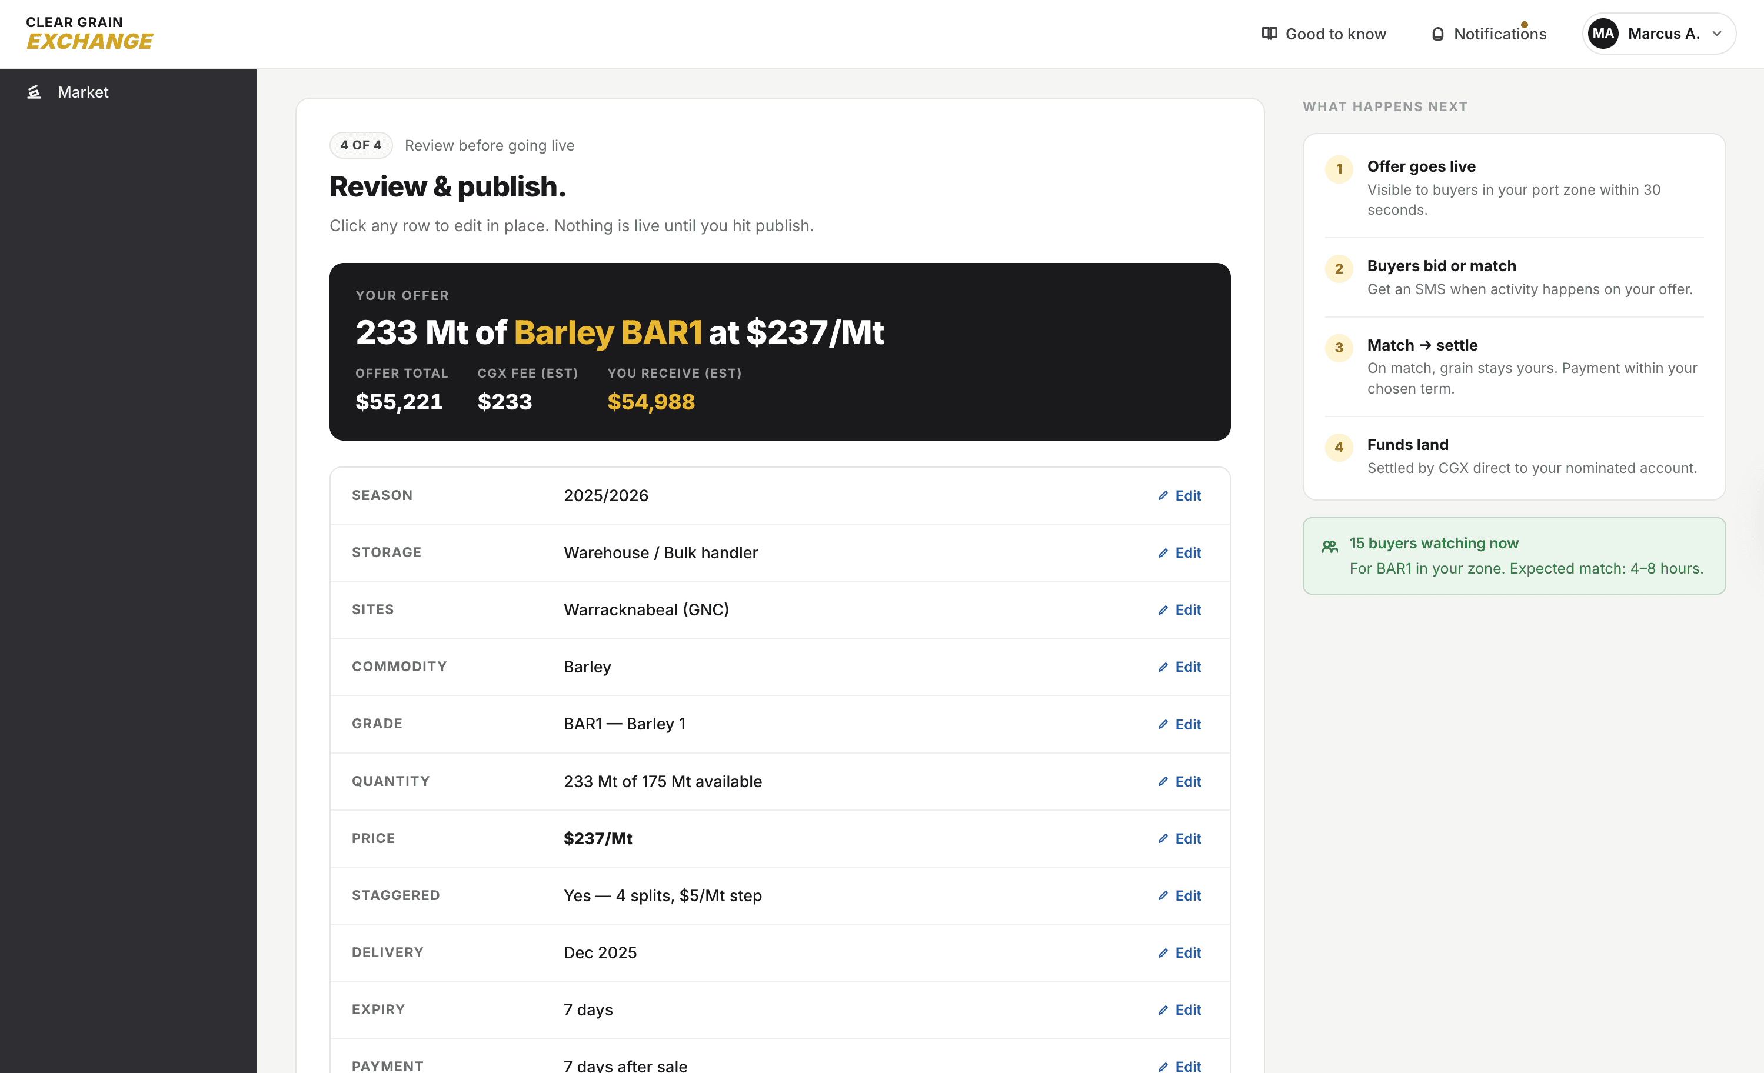Select the grain icon beside Market
Screen dimensions: 1764x1073
(x=34, y=92)
